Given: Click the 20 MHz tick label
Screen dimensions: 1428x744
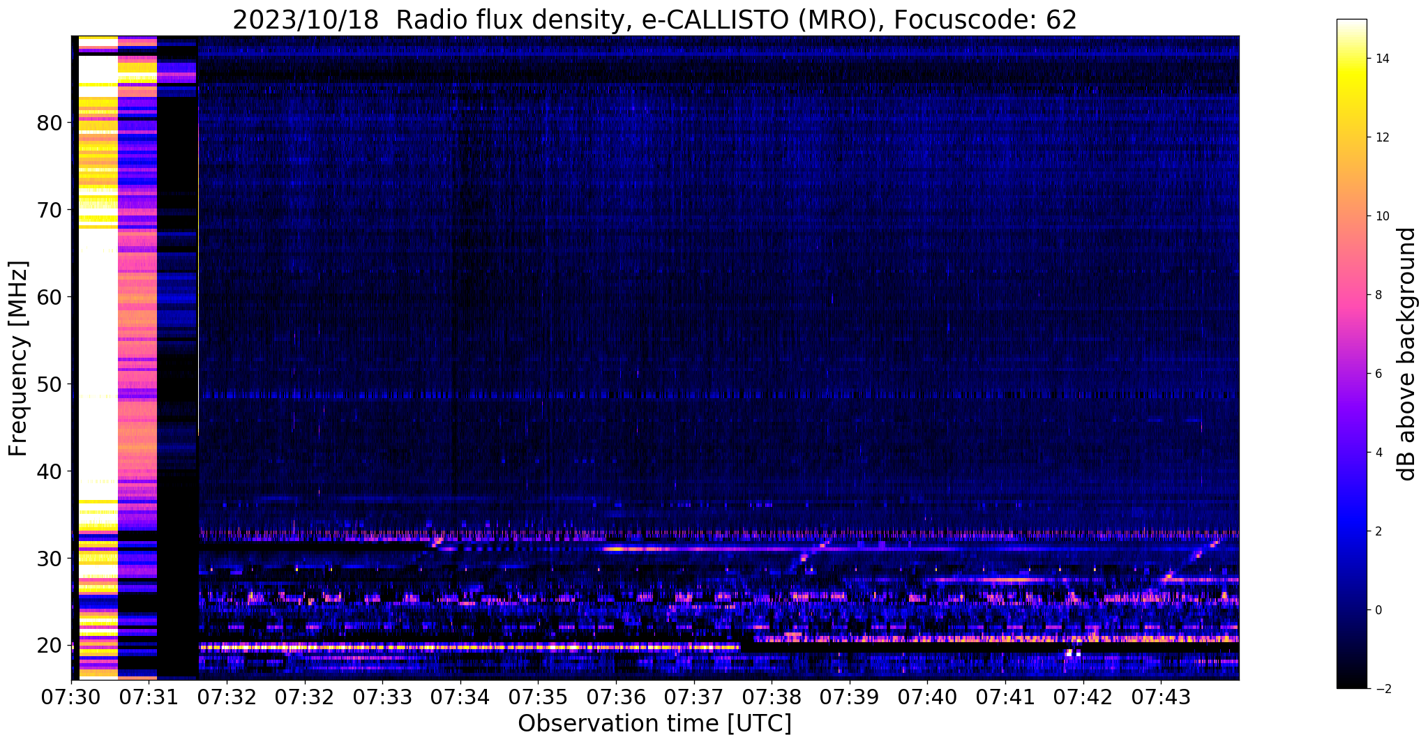Looking at the screenshot, I should click(50, 646).
